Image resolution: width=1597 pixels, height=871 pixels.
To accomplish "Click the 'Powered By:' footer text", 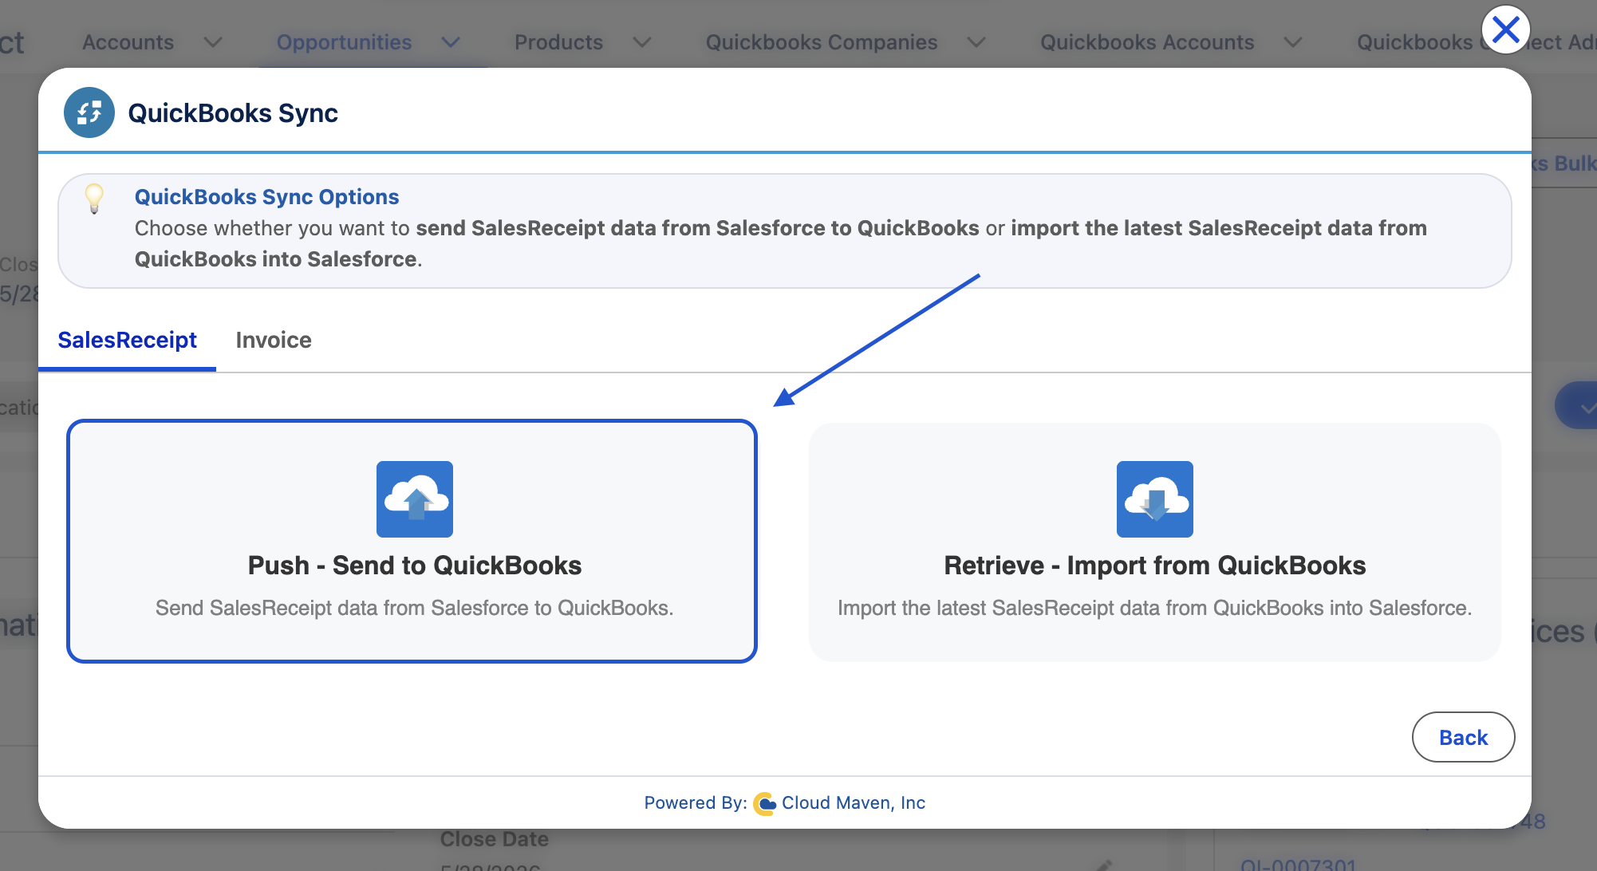I will coord(696,803).
